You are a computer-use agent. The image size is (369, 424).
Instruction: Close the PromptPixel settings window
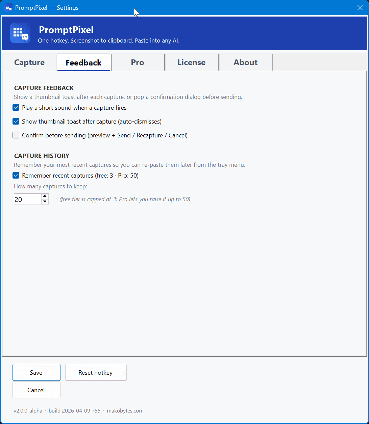click(360, 7)
